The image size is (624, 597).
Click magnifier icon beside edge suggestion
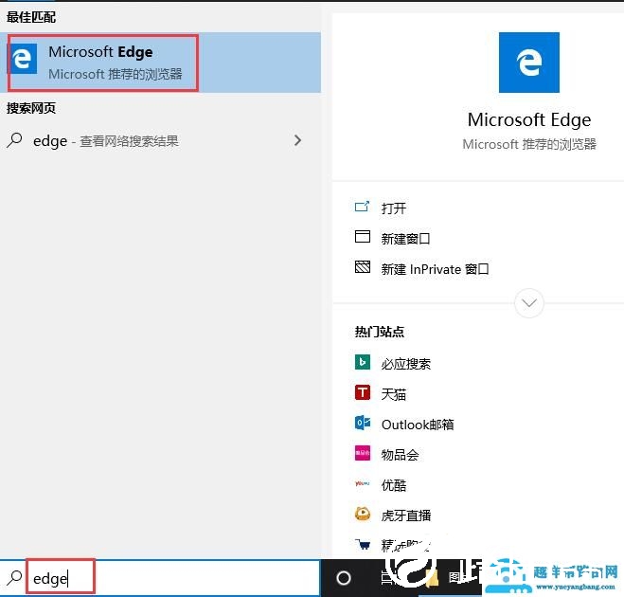(x=15, y=140)
